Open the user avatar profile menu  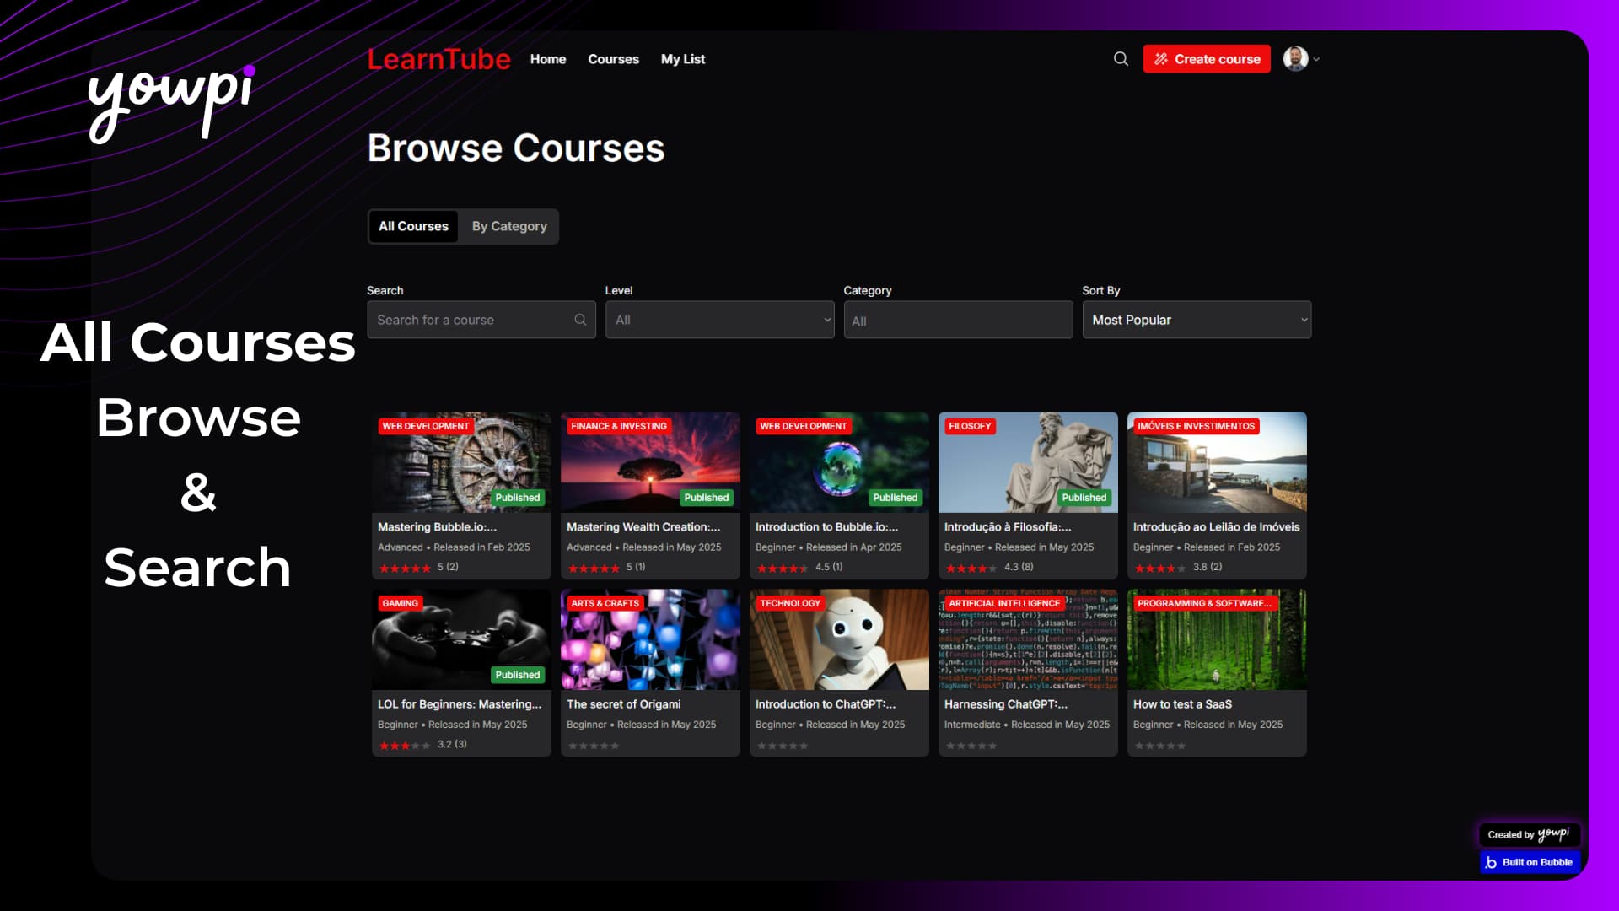point(1295,59)
